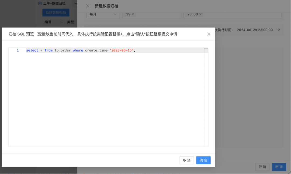
Task: Select the 类型 column header
Action: [x=70, y=22]
